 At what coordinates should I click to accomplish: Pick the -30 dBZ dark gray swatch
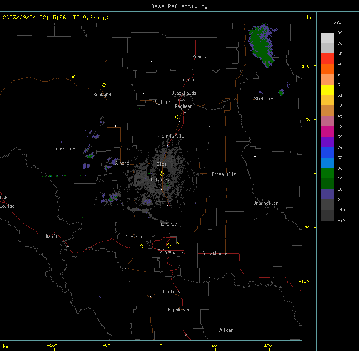(327, 215)
